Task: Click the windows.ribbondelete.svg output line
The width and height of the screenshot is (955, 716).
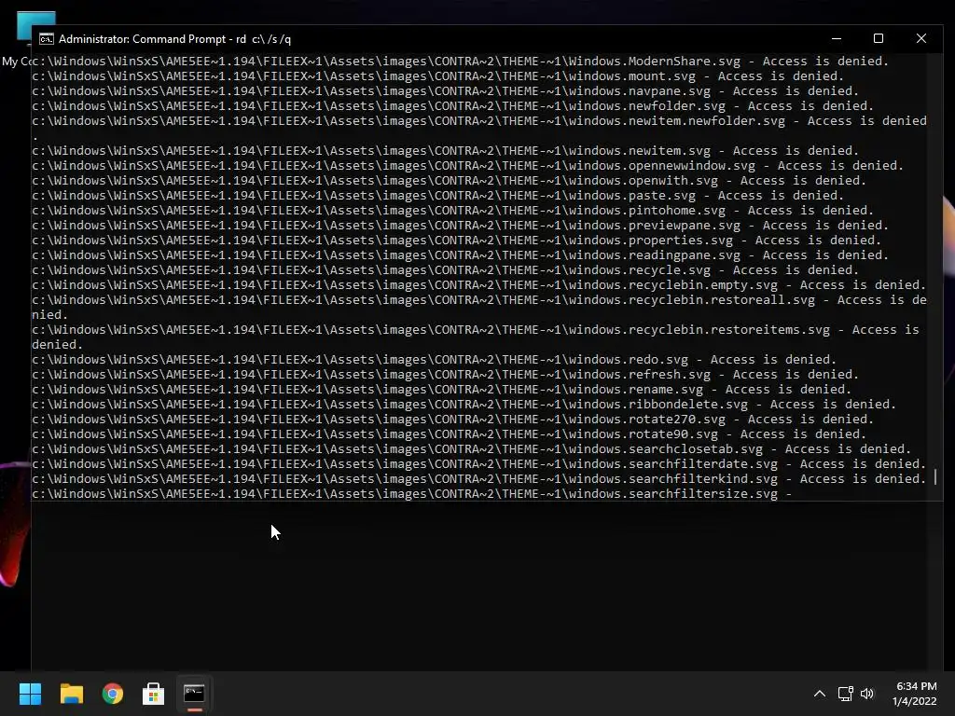Action: (464, 405)
